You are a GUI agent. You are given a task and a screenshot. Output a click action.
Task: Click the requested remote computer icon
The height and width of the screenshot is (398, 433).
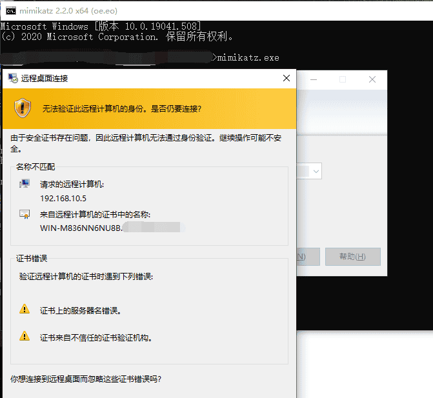click(x=25, y=184)
